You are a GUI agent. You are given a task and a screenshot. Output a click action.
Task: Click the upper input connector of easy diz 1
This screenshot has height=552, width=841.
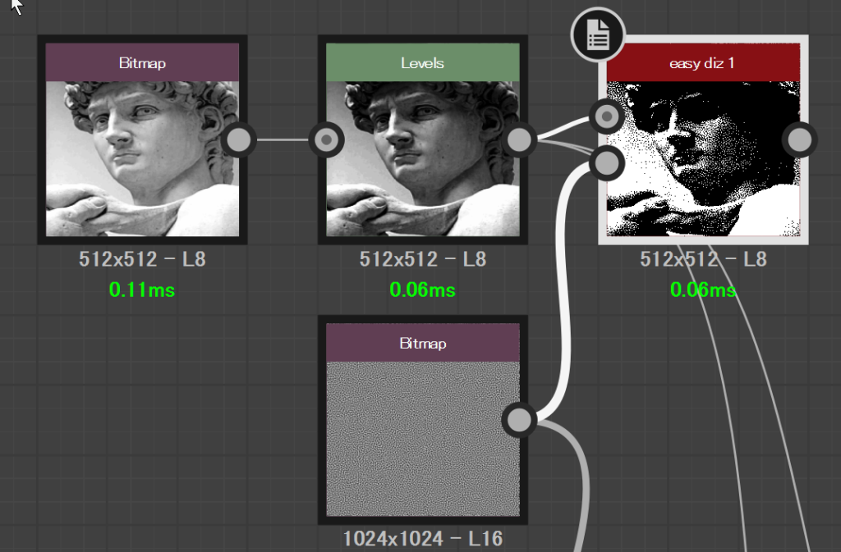pos(607,116)
